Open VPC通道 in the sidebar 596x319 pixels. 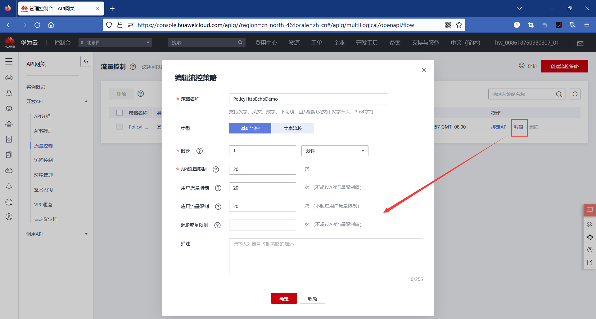43,205
